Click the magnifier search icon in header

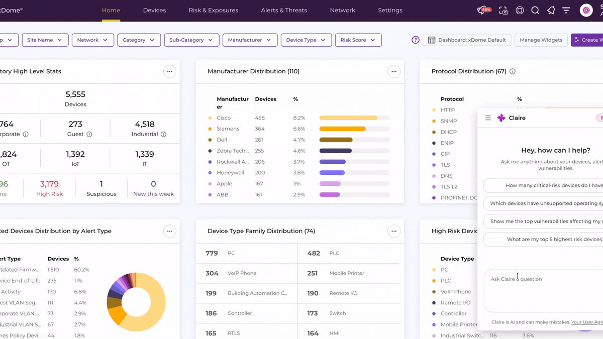tap(535, 11)
